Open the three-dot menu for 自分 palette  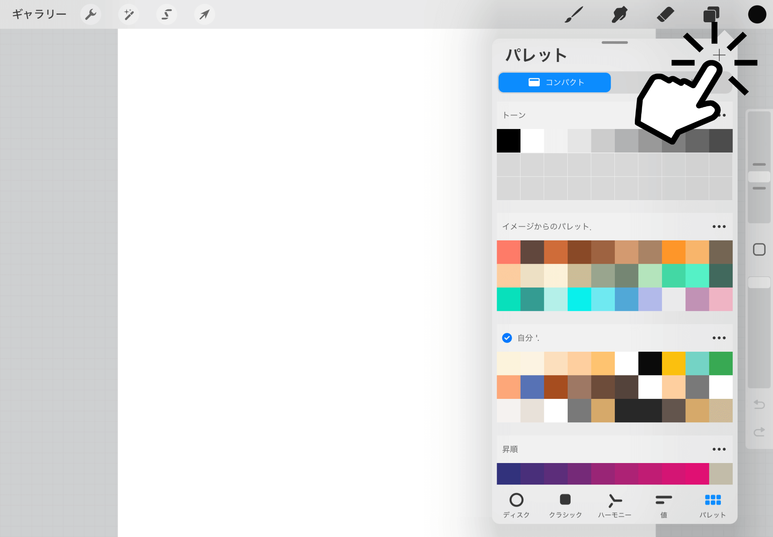click(x=719, y=338)
